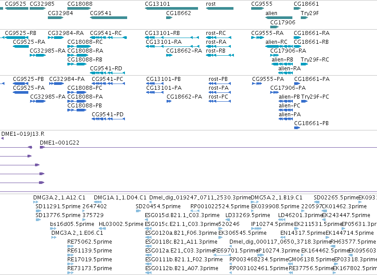The height and width of the screenshot is (275, 377).
Task: Select EST SD20454.5prime
Action: coord(138,211)
